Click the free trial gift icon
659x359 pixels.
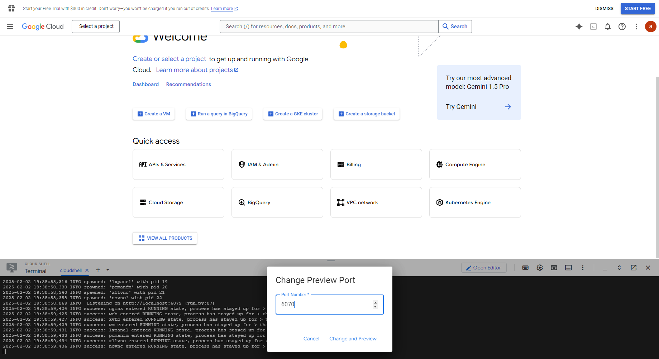pos(11,8)
